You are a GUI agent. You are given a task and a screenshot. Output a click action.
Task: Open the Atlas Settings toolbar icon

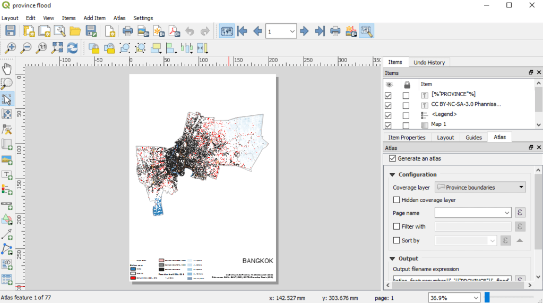(x=366, y=31)
